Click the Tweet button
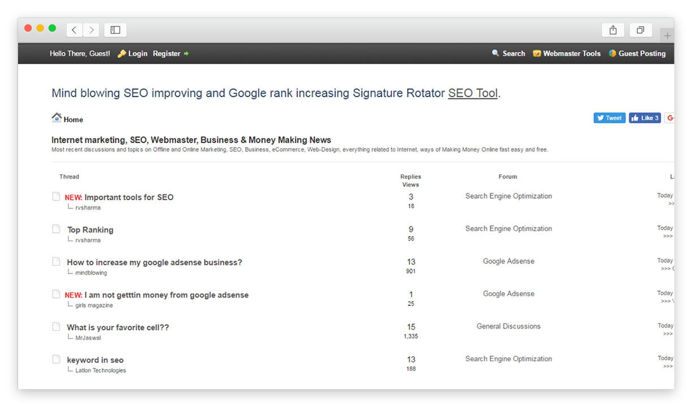The height and width of the screenshot is (406, 692). 609,118
